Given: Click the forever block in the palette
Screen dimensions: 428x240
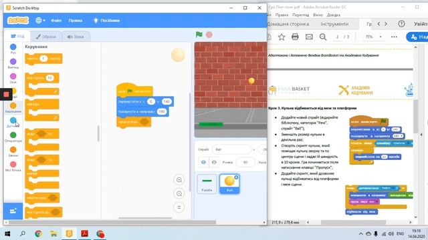Looking at the screenshot, I should tap(42, 109).
